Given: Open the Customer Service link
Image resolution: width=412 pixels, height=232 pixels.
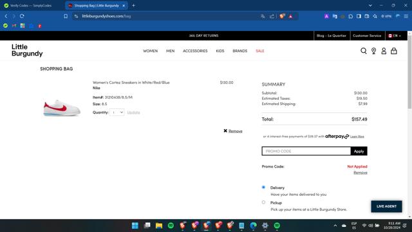Looking at the screenshot, I should point(367,35).
